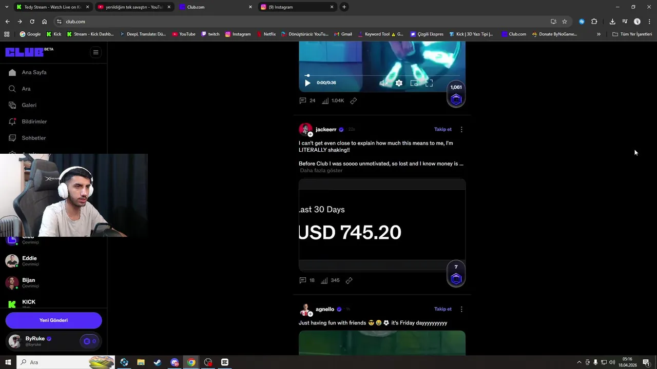Copy link icon beside 345 views
The height and width of the screenshot is (369, 657).
tap(349, 280)
